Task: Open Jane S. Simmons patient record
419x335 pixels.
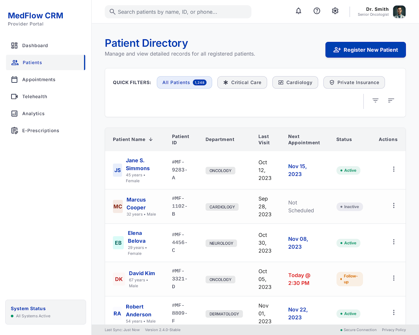Action: (138, 164)
